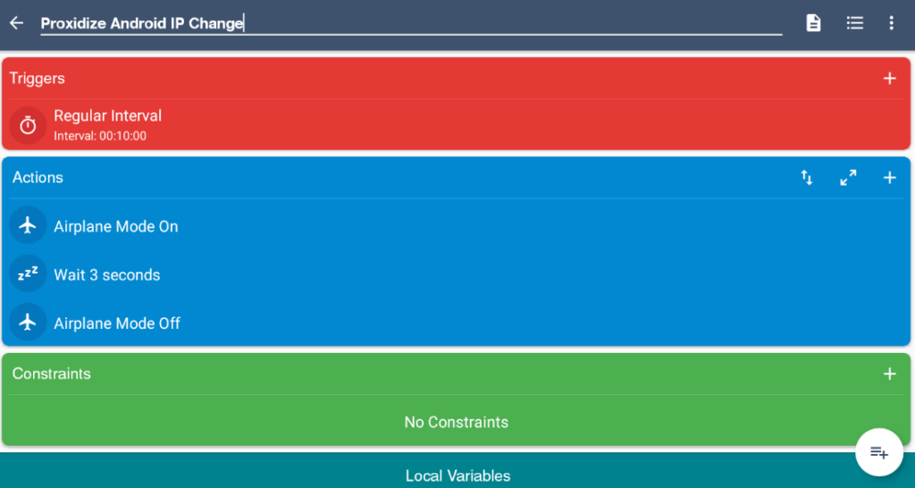
Task: Open the macro description document icon
Action: [813, 23]
